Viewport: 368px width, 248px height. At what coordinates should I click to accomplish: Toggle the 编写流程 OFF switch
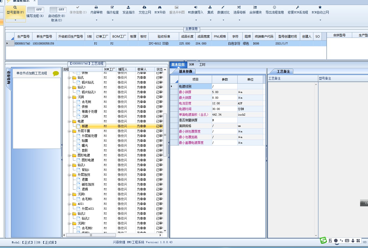(35, 9)
